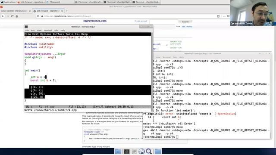Open the cppreference History page tab

point(189,27)
